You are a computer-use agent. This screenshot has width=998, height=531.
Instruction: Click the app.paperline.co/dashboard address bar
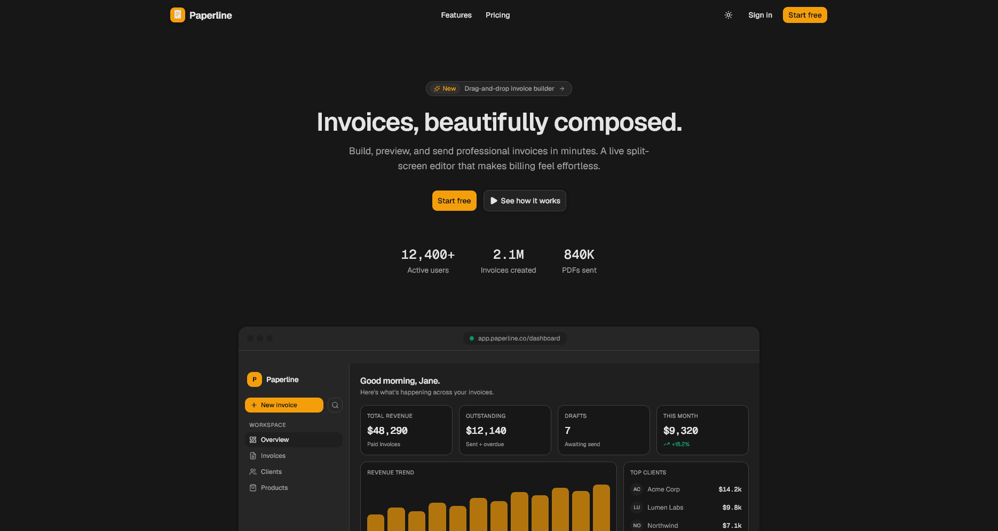click(515, 338)
